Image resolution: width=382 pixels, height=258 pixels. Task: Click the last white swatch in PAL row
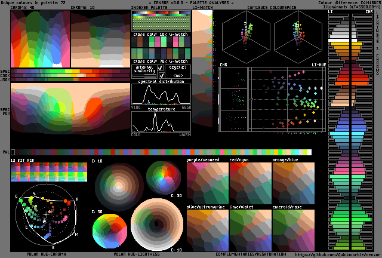click(309, 152)
